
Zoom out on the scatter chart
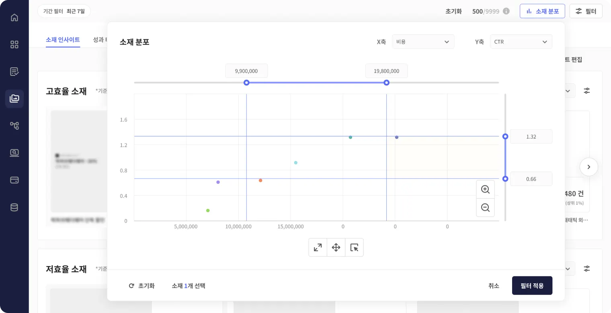[x=485, y=207]
